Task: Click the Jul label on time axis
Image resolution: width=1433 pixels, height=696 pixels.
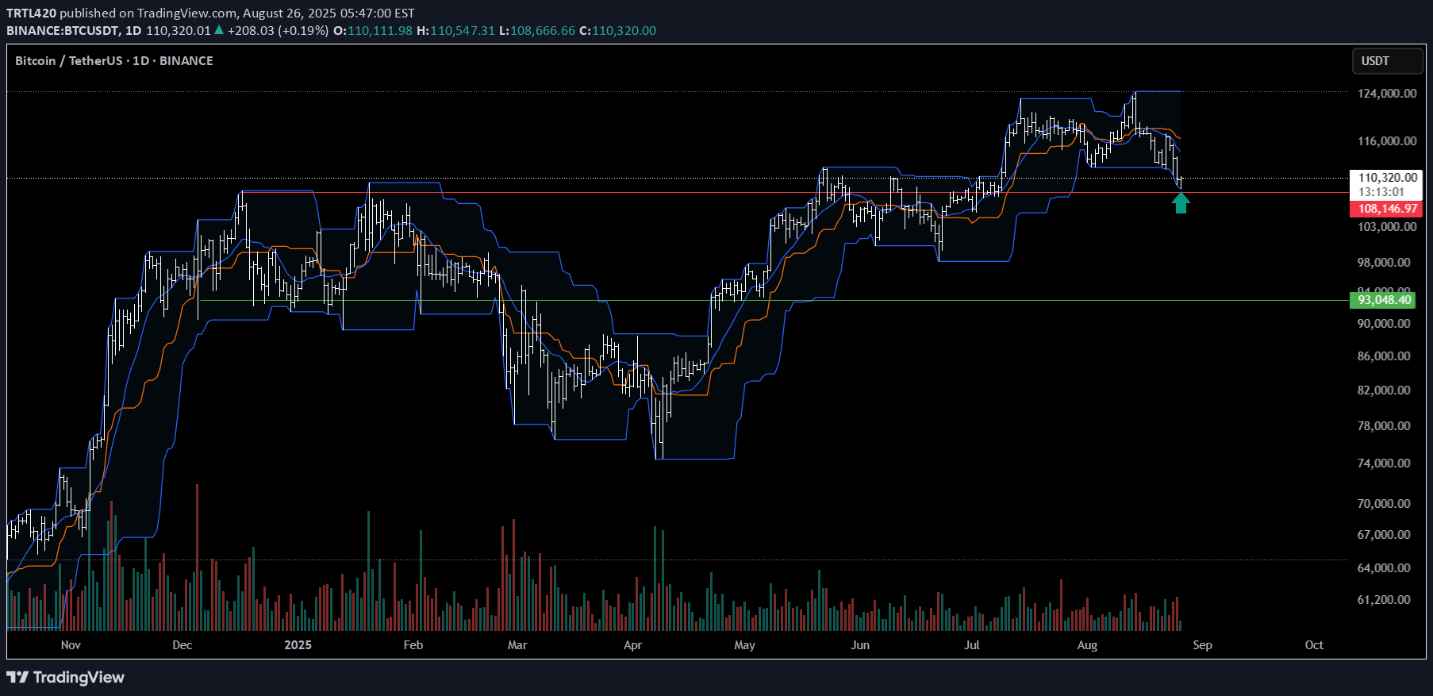Action: point(971,645)
